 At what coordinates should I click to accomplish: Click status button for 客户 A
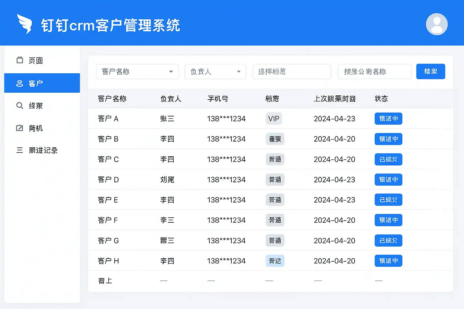point(388,119)
